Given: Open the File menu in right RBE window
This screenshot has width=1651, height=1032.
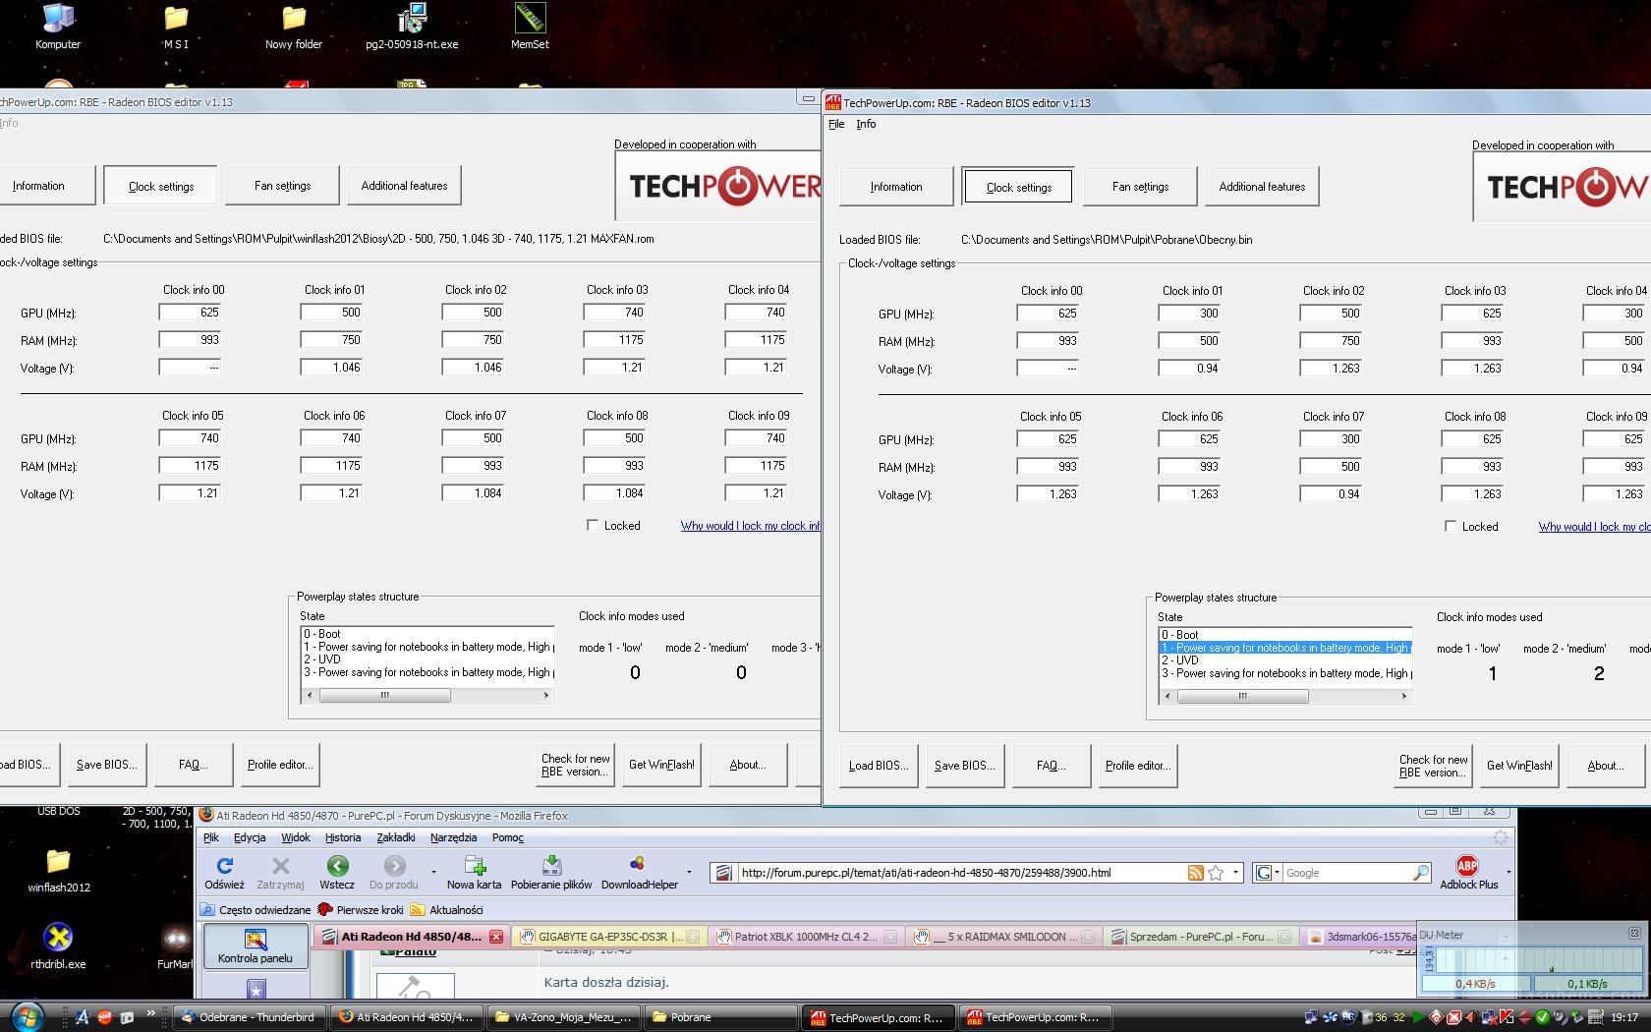Looking at the screenshot, I should tap(836, 124).
